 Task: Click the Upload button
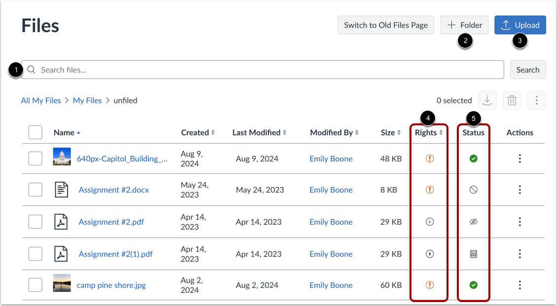click(520, 25)
